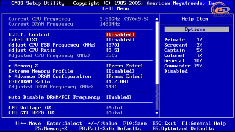This screenshot has height=132, width=235.
Task: Expand Advance DRAM Configuration arrow
Action: click(10, 76)
